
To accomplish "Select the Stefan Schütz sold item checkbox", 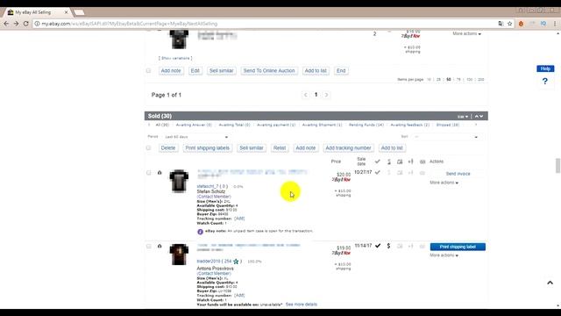I will (148, 173).
